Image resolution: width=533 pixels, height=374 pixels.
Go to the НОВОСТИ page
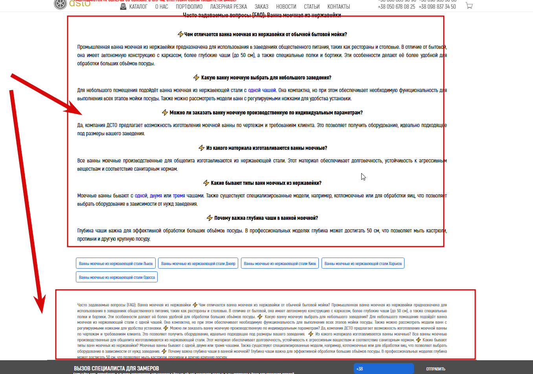[286, 7]
